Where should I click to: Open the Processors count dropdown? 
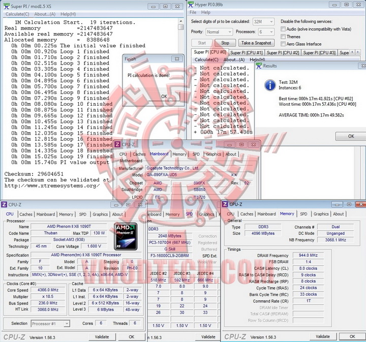(x=266, y=32)
